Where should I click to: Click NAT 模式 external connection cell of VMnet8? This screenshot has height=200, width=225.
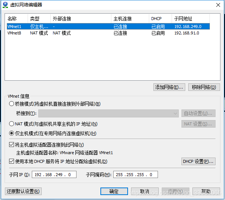(x=62, y=33)
